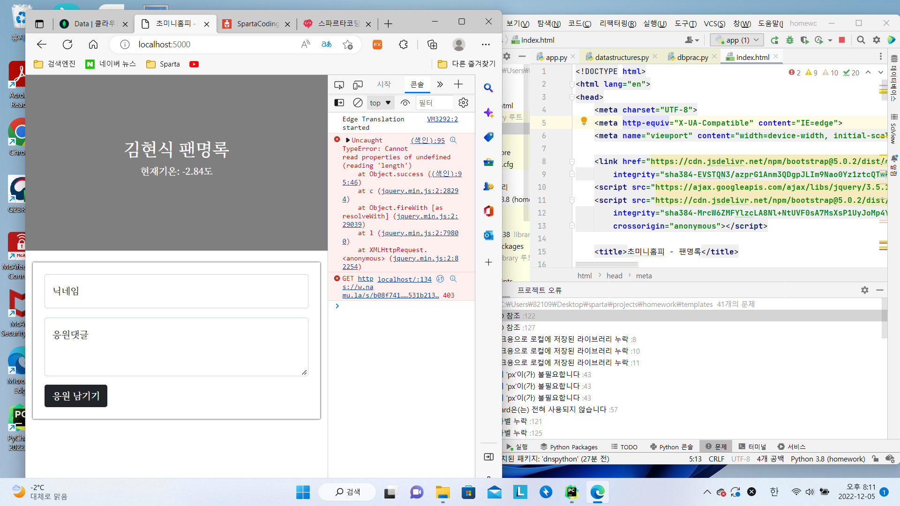
Task: Open the Sparta bookmarks folder
Action: coord(163,64)
